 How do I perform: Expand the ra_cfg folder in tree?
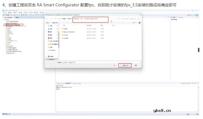(x=5, y=37)
